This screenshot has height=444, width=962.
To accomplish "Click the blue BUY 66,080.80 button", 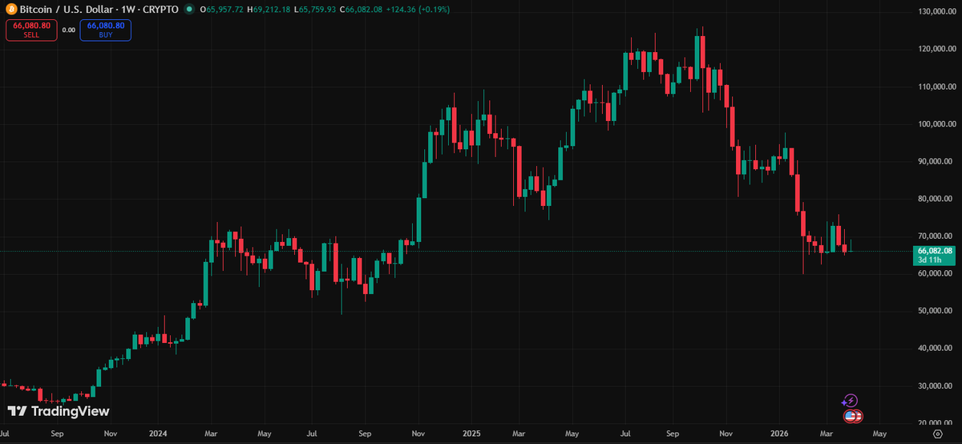I will pyautogui.click(x=105, y=30).
